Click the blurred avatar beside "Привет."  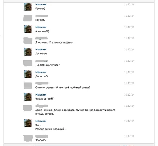point(28,18)
